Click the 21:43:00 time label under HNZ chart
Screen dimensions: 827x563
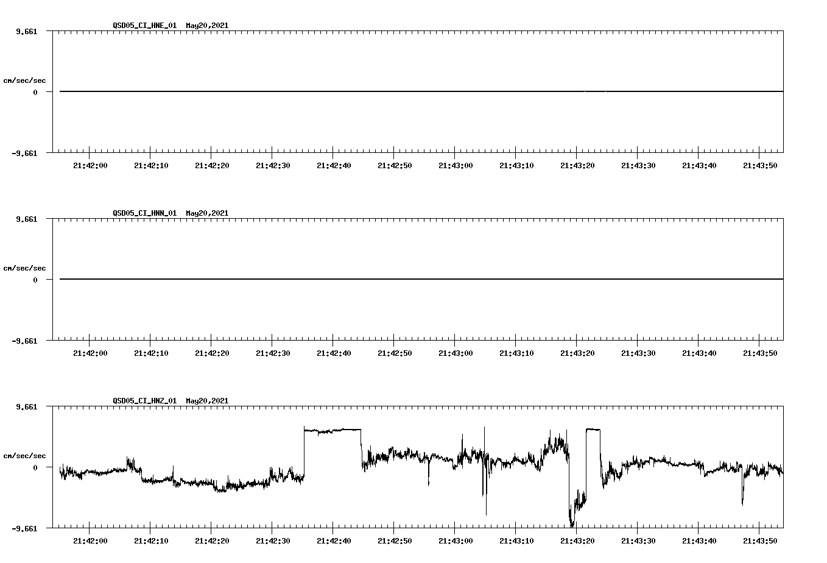coord(456,540)
